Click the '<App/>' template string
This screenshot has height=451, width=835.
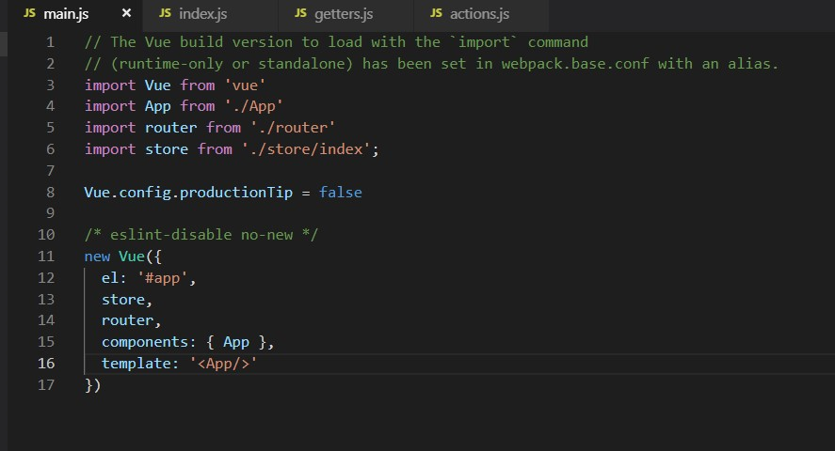point(223,364)
